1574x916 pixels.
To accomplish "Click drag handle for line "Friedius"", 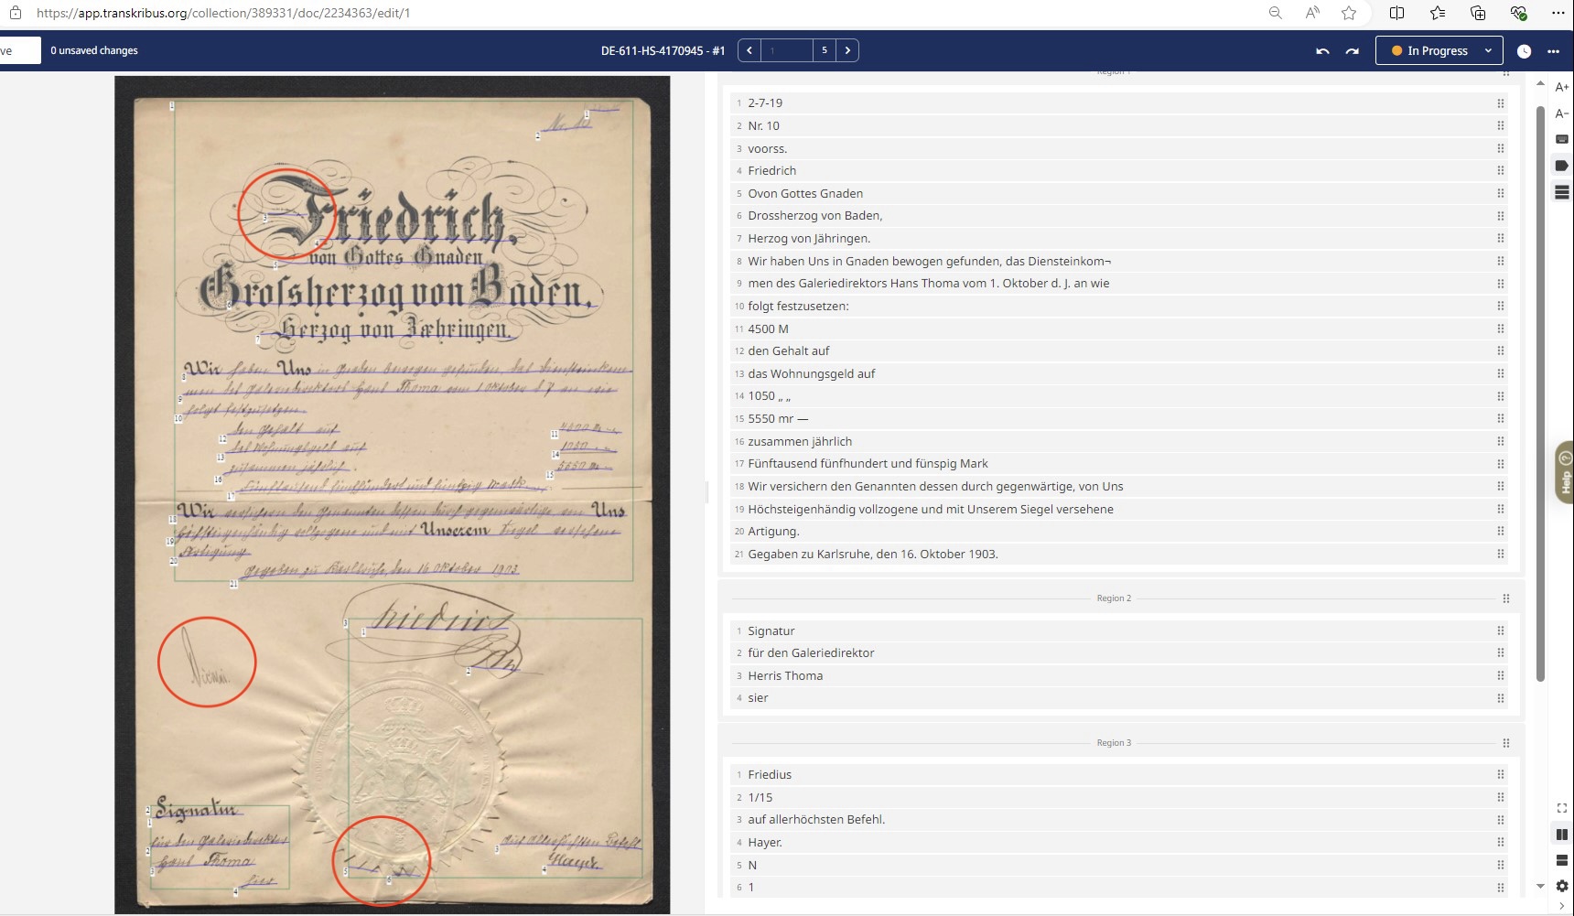I will (1501, 775).
